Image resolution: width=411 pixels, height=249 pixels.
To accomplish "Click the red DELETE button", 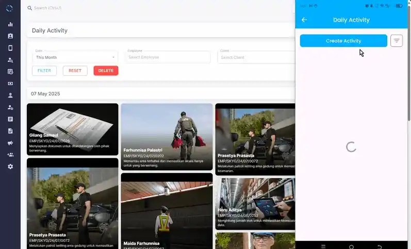I will click(x=106, y=71).
